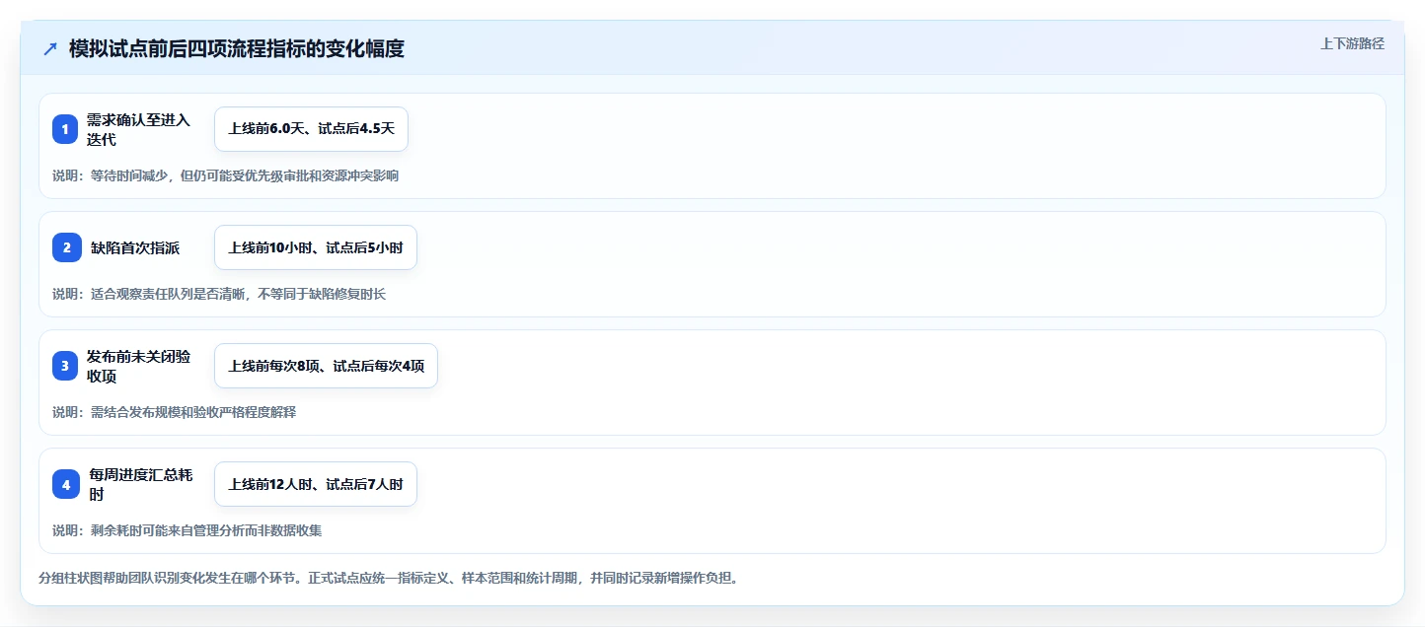Click the 上线前6.0天、试点后4.5天 value chip

tap(311, 129)
